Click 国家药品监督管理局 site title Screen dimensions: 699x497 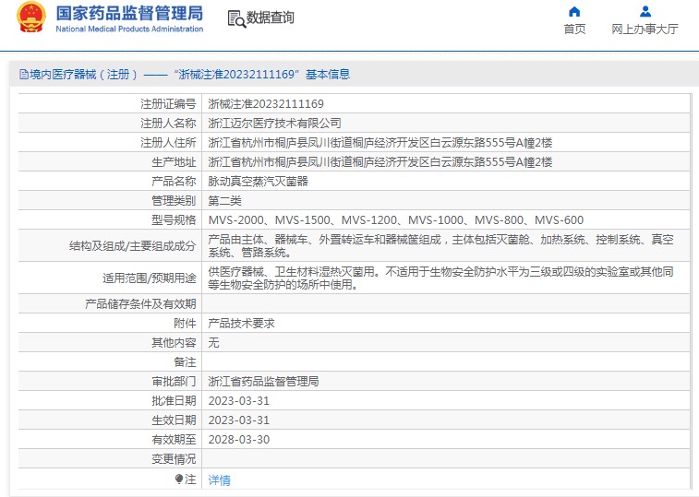click(129, 13)
